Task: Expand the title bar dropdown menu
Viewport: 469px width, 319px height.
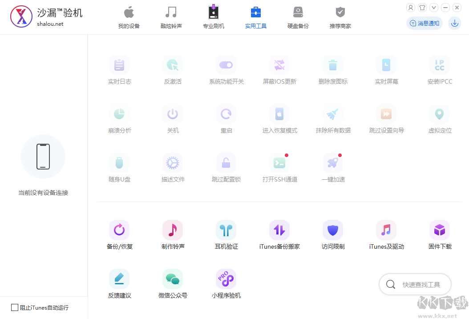Action: coord(434,8)
